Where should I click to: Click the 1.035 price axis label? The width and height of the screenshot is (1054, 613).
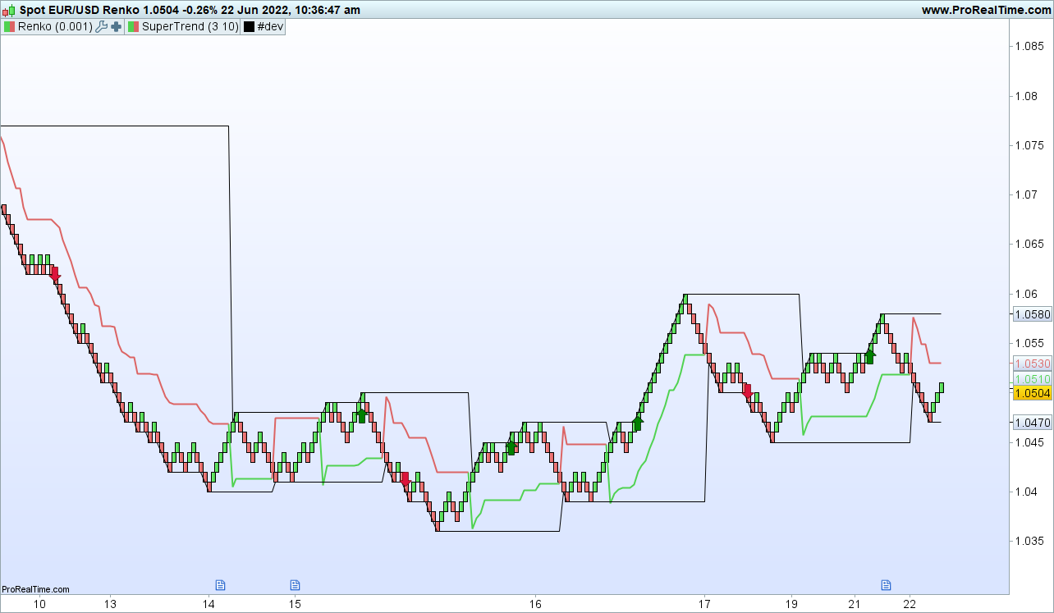click(x=1031, y=541)
